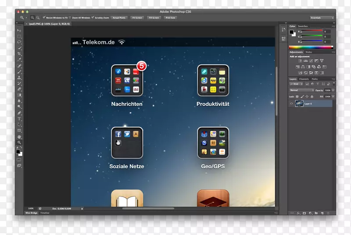Click the Zoom In magnifier in options bar
351x235 pixels.
[x=33, y=18]
